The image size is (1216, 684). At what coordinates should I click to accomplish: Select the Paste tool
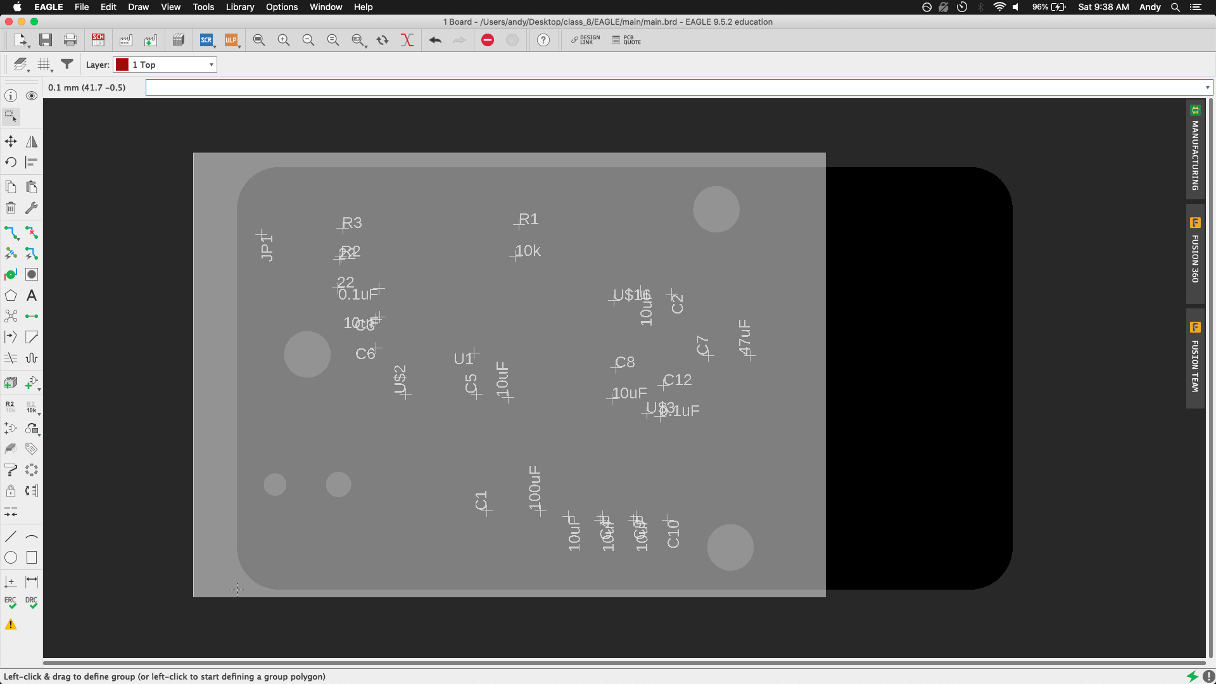pyautogui.click(x=32, y=187)
